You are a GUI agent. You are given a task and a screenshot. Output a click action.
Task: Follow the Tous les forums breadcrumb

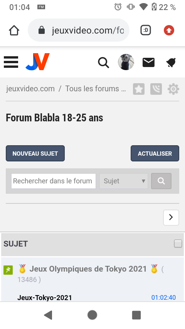(x=96, y=89)
